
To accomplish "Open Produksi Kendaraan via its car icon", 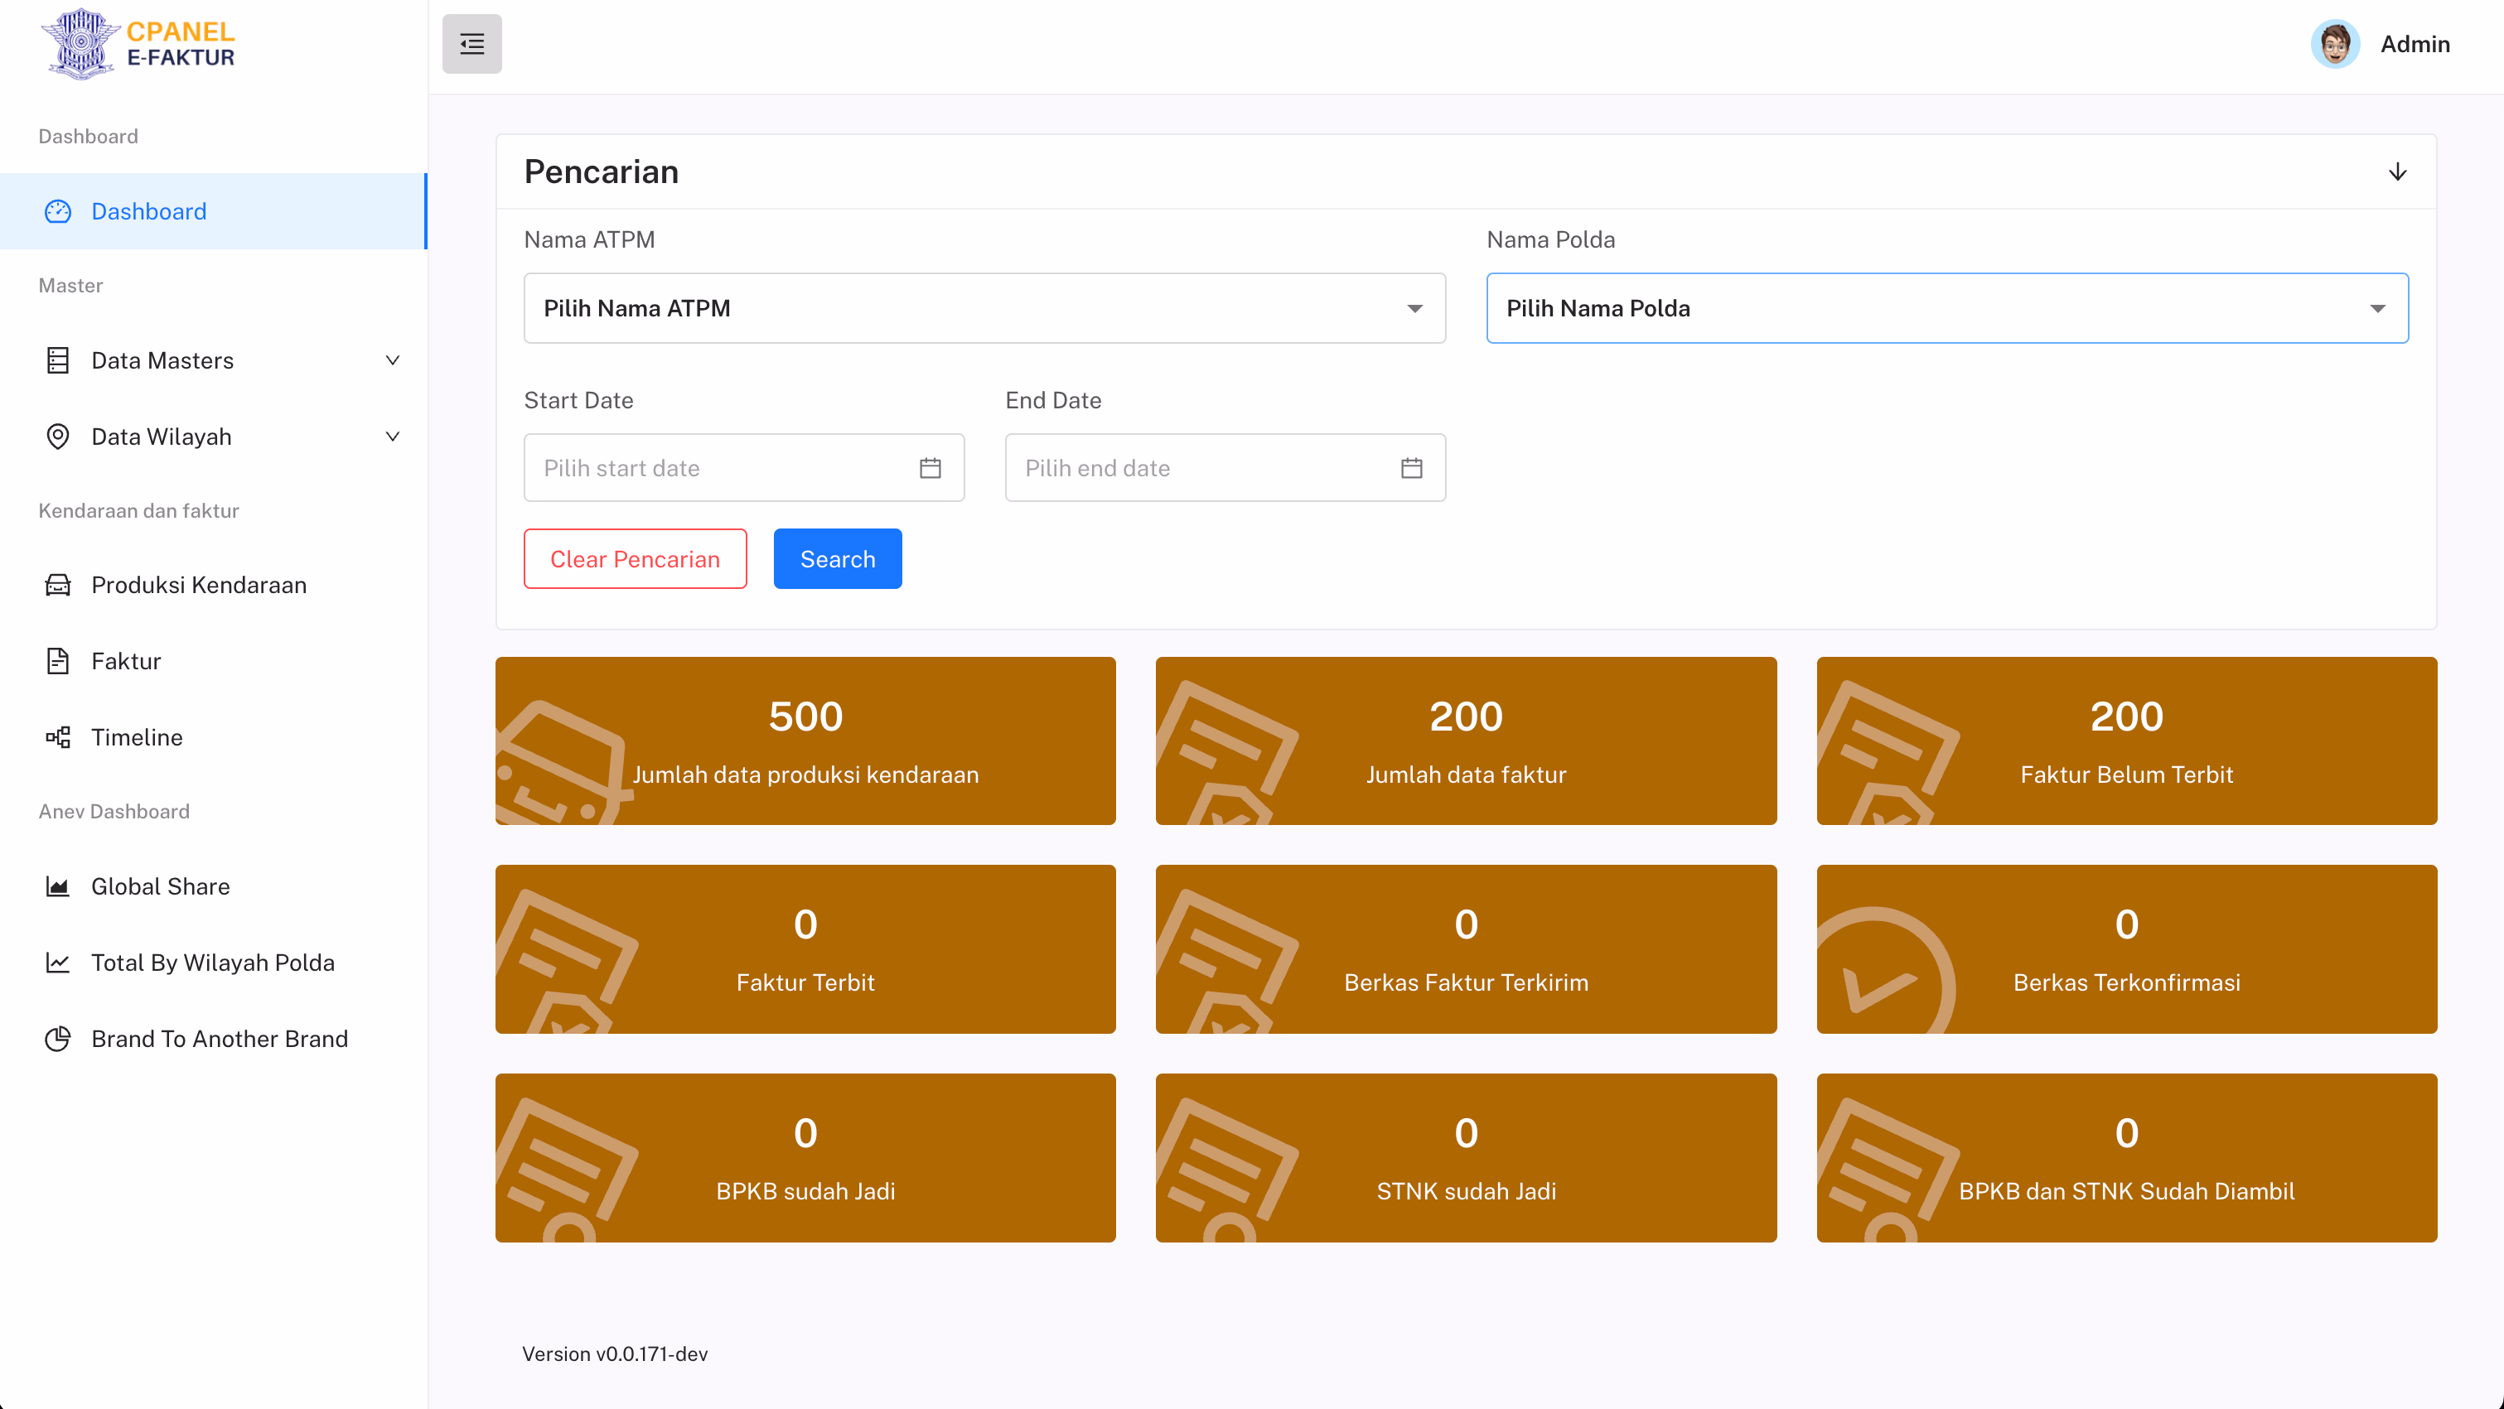I will (x=58, y=585).
